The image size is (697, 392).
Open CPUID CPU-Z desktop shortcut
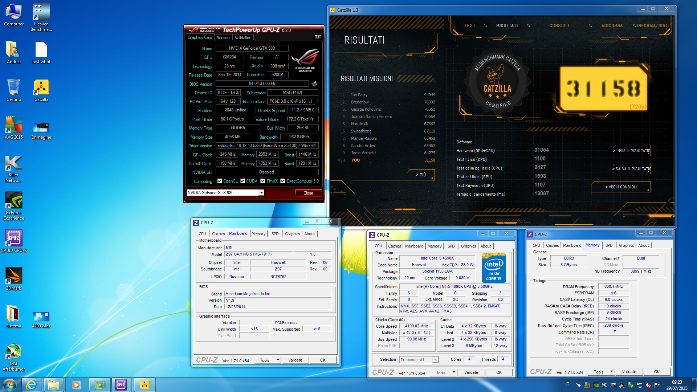[x=14, y=241]
